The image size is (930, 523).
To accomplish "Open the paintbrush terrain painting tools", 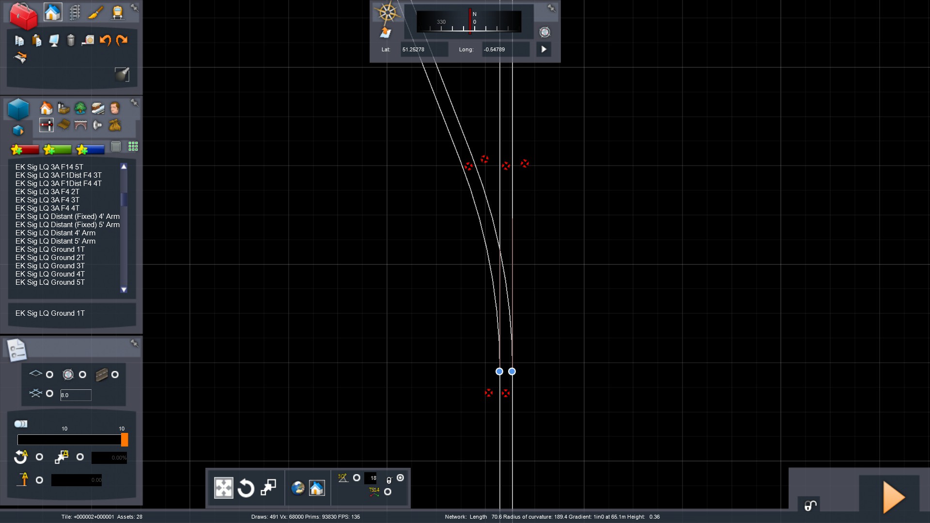I will point(96,13).
